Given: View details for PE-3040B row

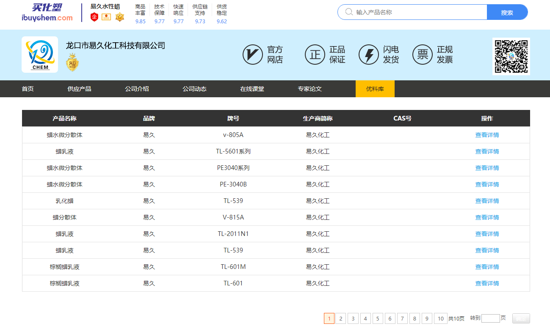Looking at the screenshot, I should (487, 184).
